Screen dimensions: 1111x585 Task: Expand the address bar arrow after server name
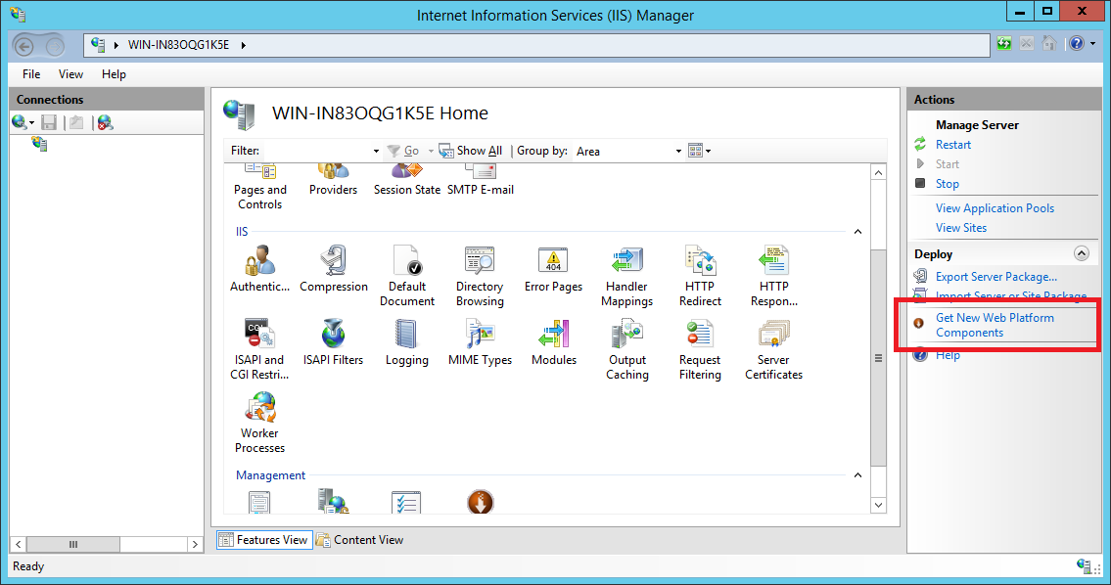pos(243,45)
